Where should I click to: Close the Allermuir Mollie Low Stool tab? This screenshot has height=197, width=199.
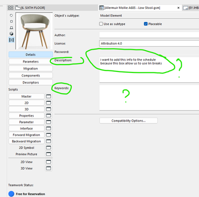click(x=179, y=8)
